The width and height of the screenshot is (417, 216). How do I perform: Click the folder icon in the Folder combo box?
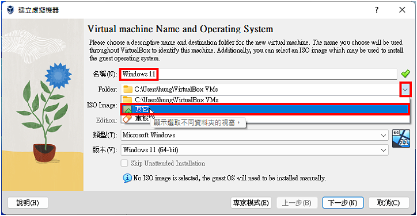point(128,89)
